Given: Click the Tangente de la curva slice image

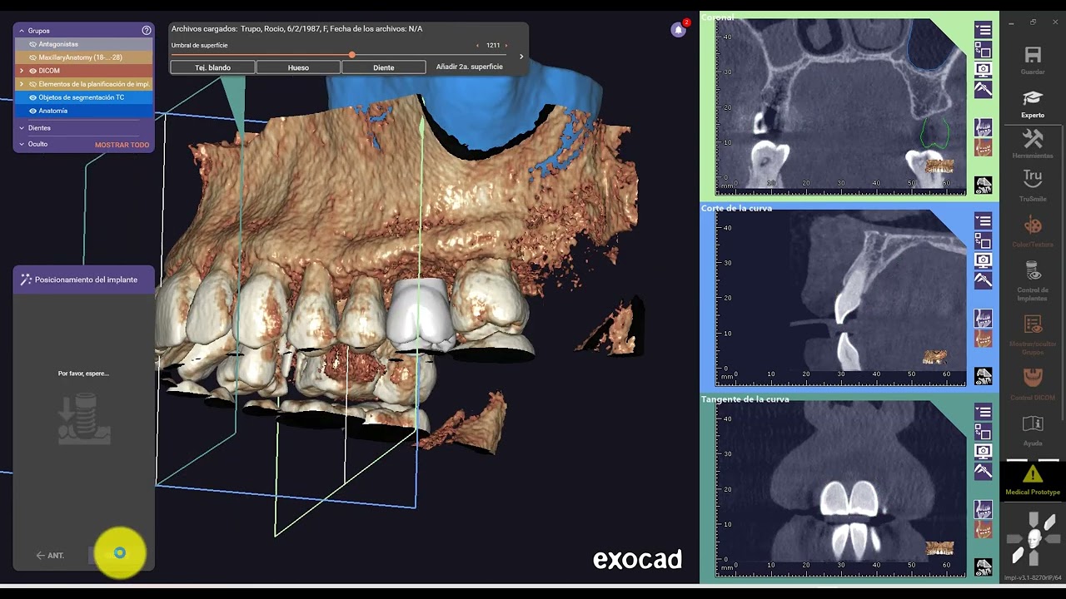Looking at the screenshot, I should pyautogui.click(x=840, y=488).
